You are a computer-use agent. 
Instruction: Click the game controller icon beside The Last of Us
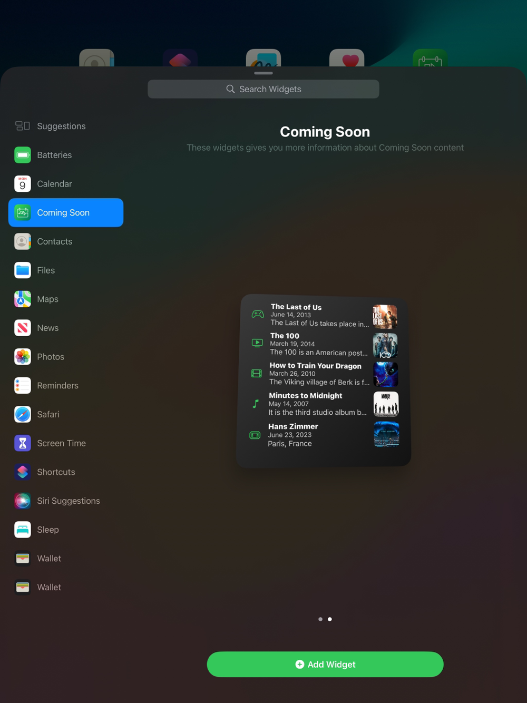click(x=258, y=314)
